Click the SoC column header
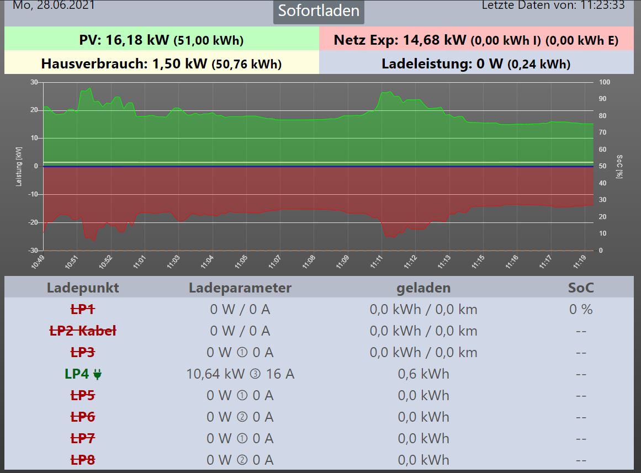 [581, 288]
